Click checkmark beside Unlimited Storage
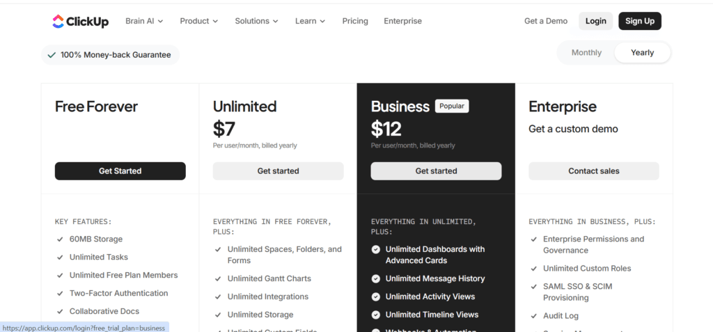This screenshot has height=332, width=713. click(218, 315)
